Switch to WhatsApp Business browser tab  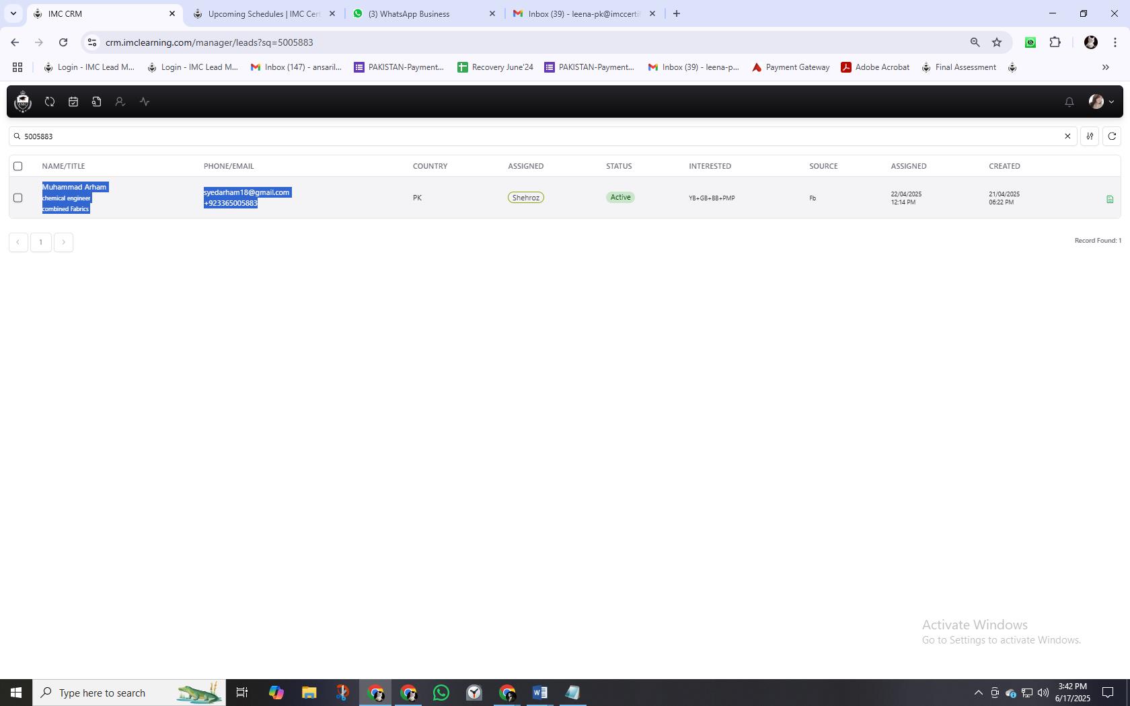424,13
